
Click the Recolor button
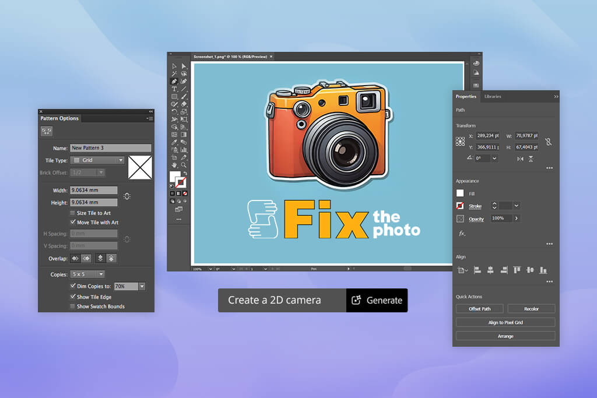(x=531, y=309)
